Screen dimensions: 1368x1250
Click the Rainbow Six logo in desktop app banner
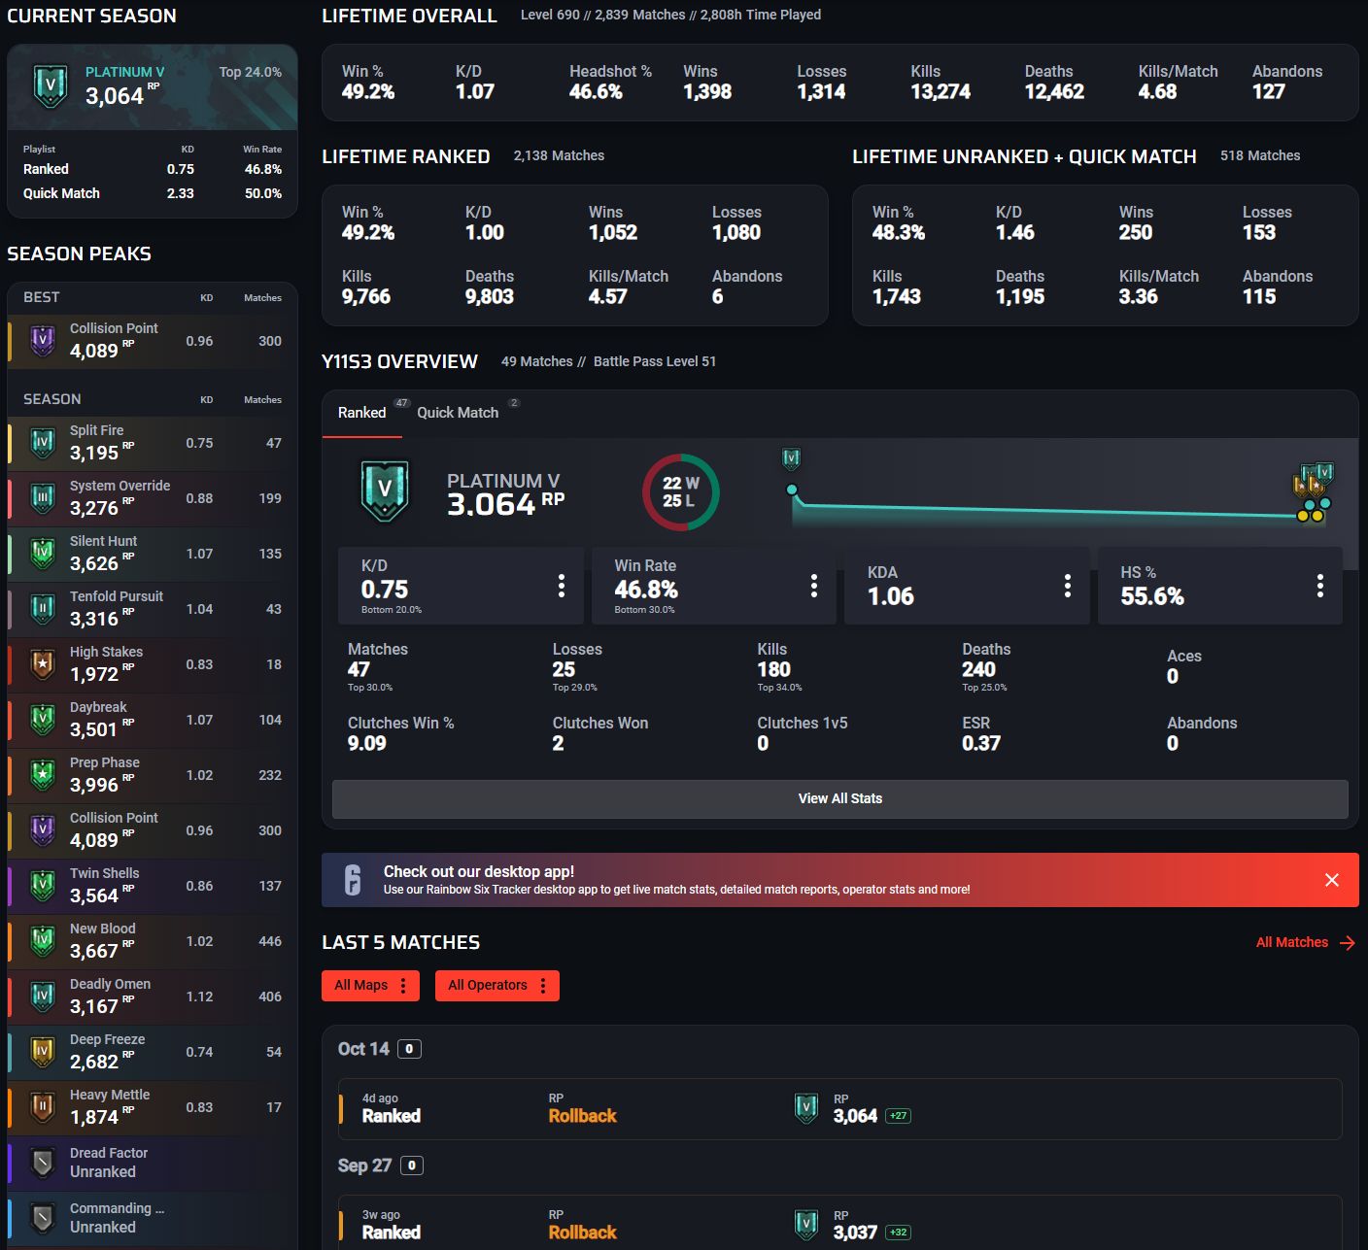353,880
